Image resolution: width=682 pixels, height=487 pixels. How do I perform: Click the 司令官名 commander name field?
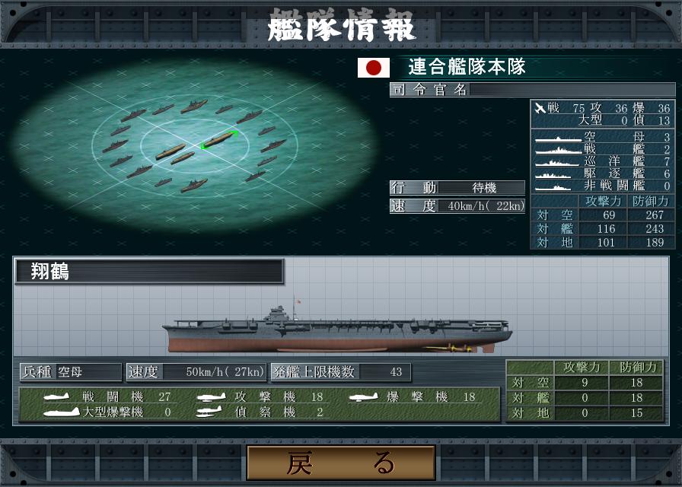pos(532,90)
